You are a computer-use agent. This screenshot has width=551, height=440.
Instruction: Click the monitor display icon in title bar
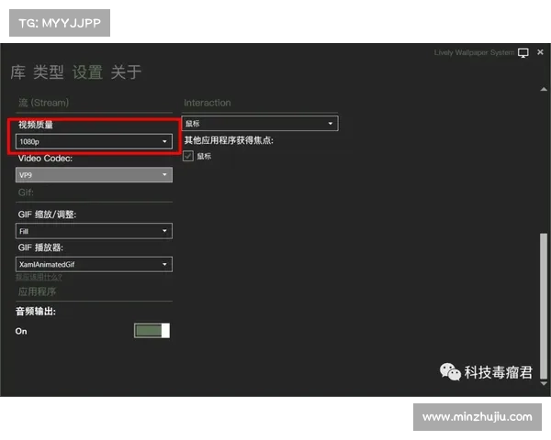click(523, 53)
